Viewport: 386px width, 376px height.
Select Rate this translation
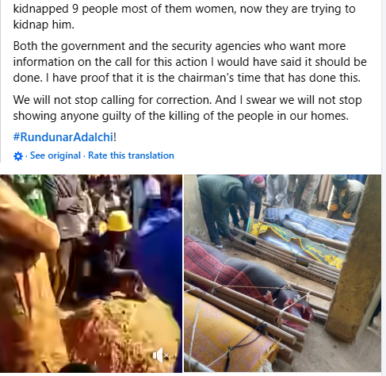[x=131, y=155]
